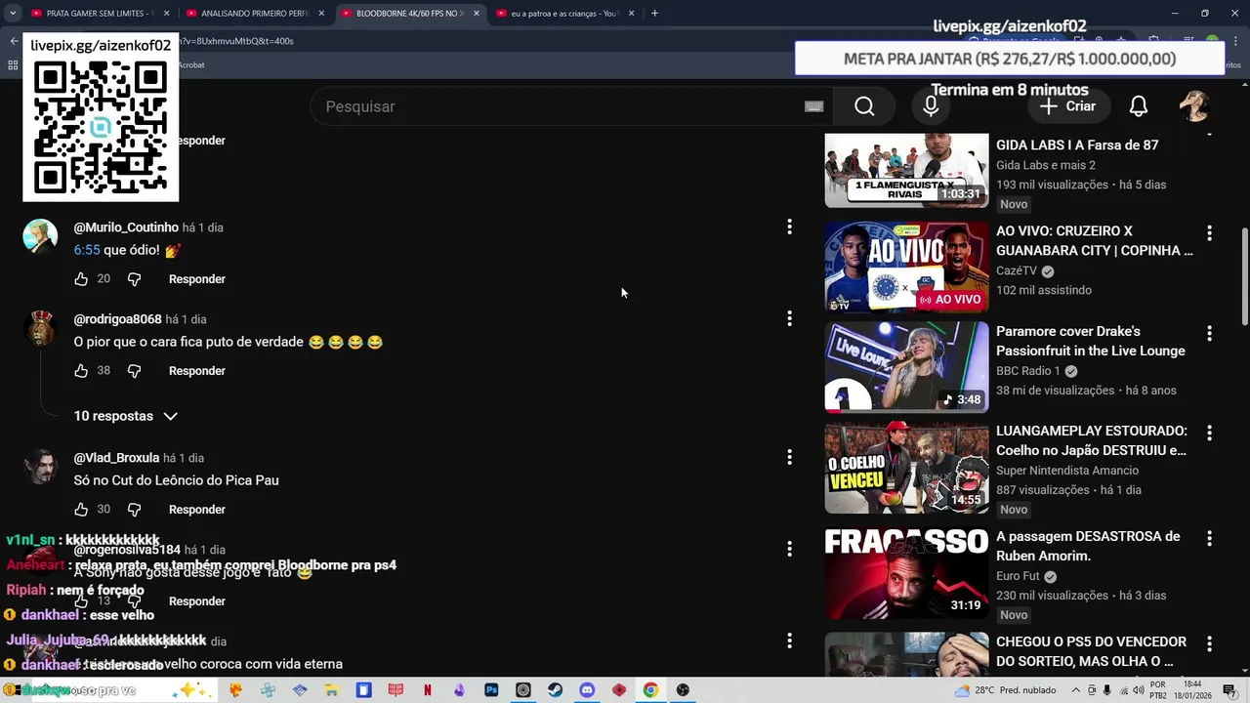Open the account avatar menu
Screen dimensions: 1250x703
(1194, 106)
